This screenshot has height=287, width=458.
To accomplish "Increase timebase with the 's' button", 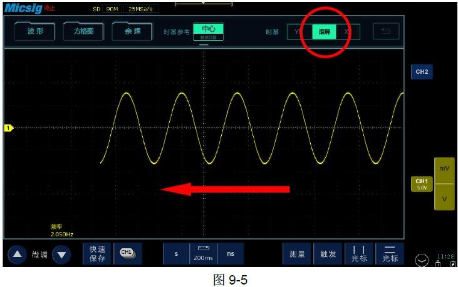I will (x=176, y=254).
